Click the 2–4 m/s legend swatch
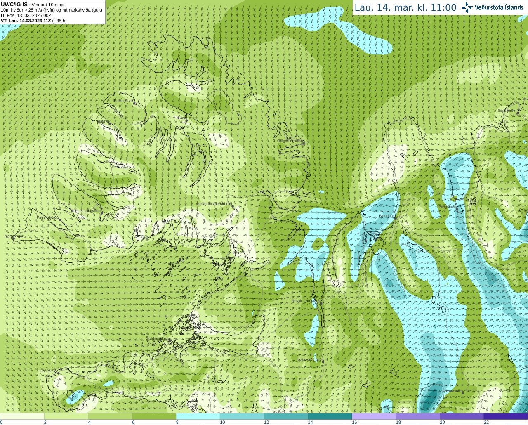528x425 pixels. coord(66,416)
